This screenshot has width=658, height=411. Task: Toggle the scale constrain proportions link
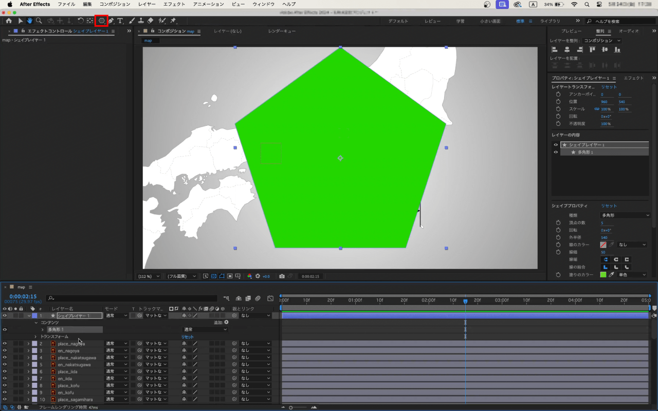pyautogui.click(x=597, y=109)
